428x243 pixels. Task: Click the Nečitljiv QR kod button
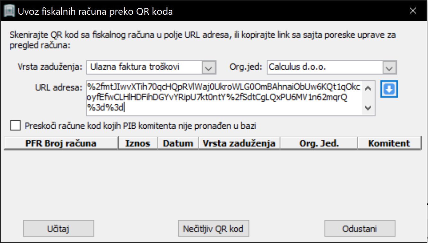pos(213,229)
